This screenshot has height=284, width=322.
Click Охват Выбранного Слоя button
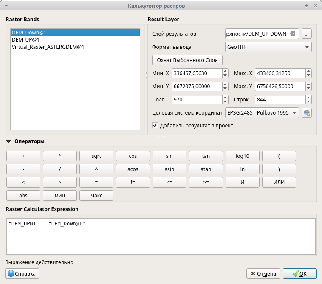[187, 60]
